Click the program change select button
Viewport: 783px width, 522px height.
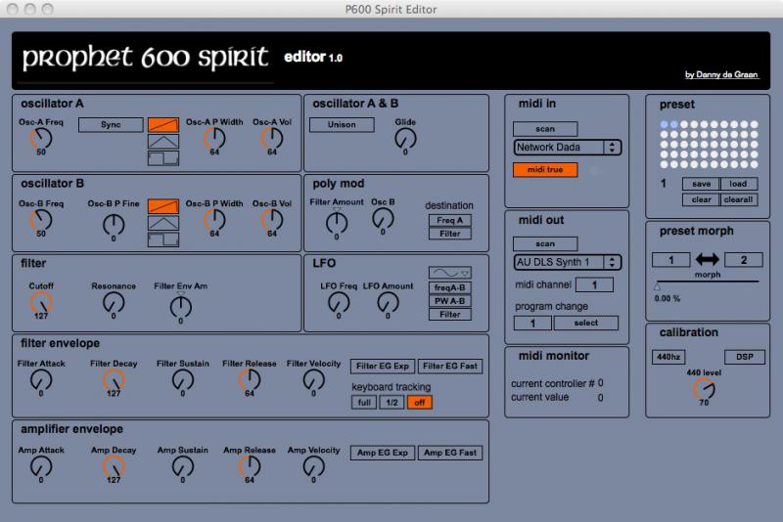point(585,323)
